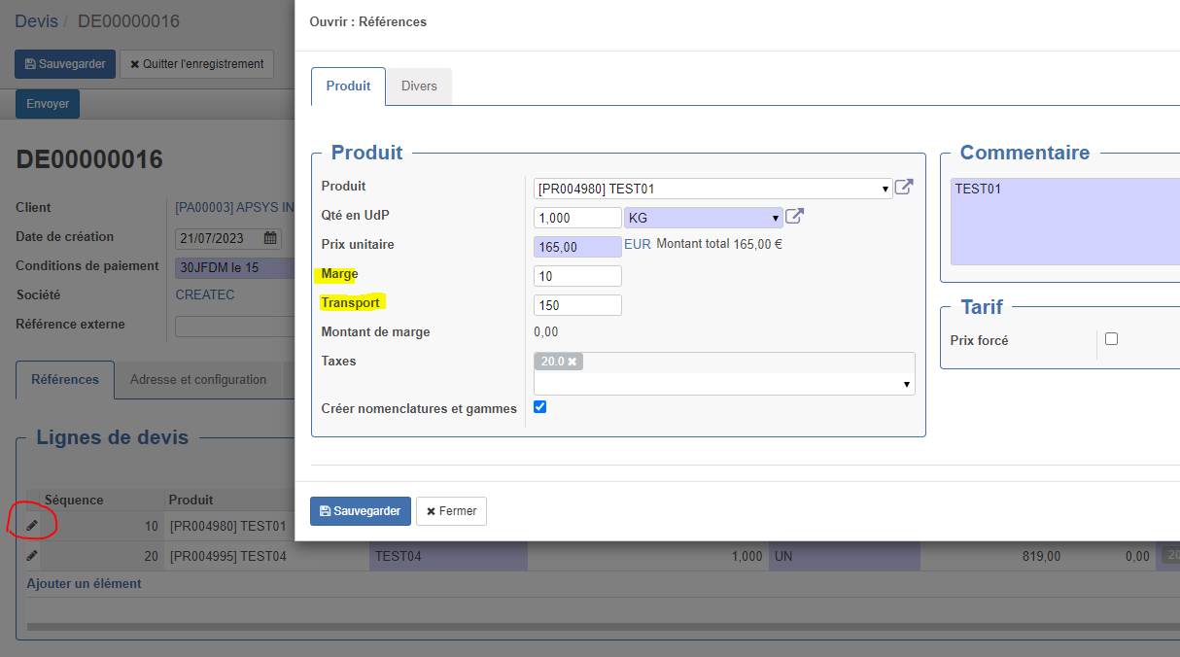Click pencil edit icon for TEST04 line
The height and width of the screenshot is (657, 1180).
point(32,556)
